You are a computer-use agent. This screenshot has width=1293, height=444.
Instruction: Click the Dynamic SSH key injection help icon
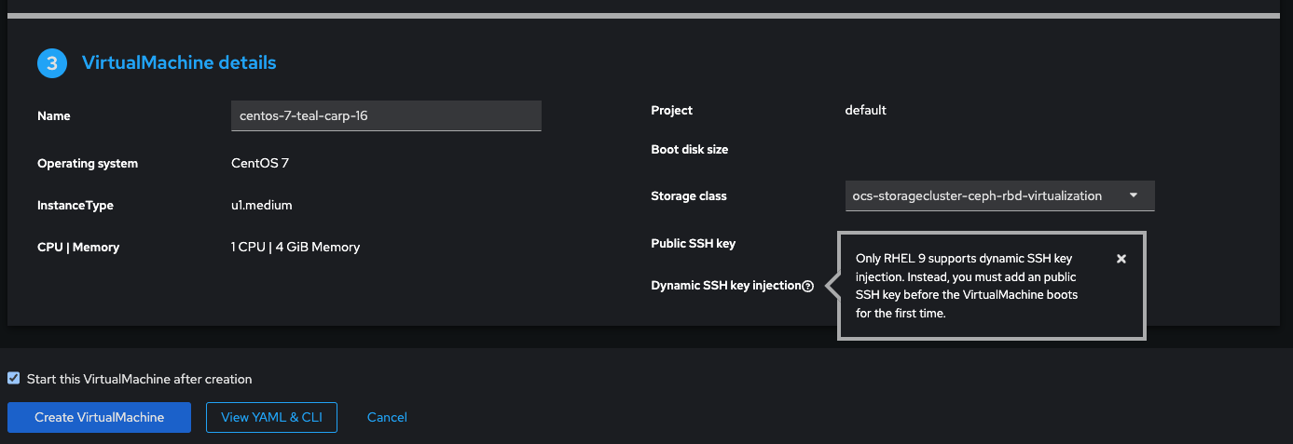coord(807,287)
